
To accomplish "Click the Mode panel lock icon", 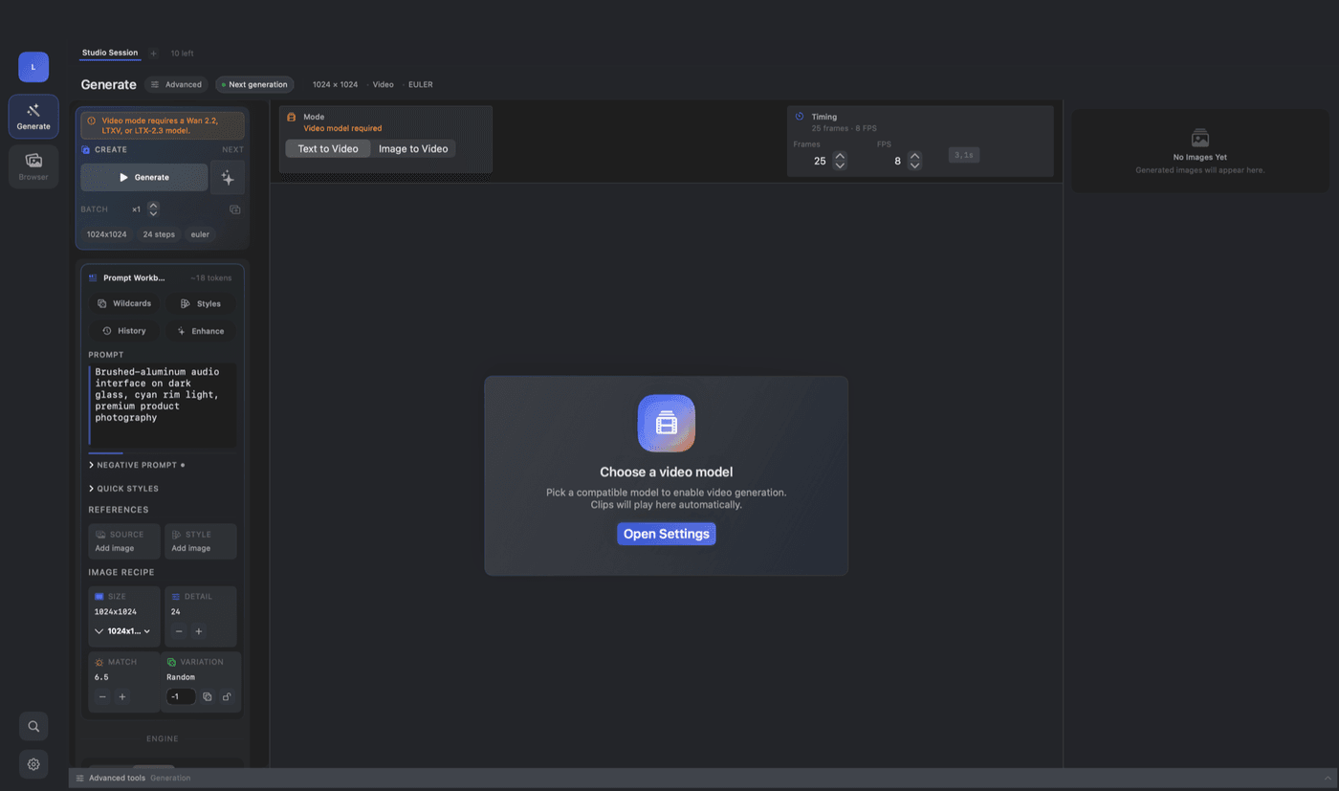I will (x=292, y=117).
